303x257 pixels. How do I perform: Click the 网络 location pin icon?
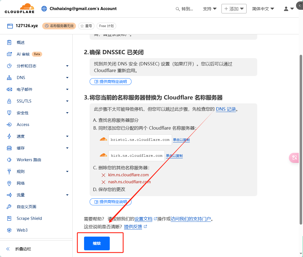coord(9,183)
